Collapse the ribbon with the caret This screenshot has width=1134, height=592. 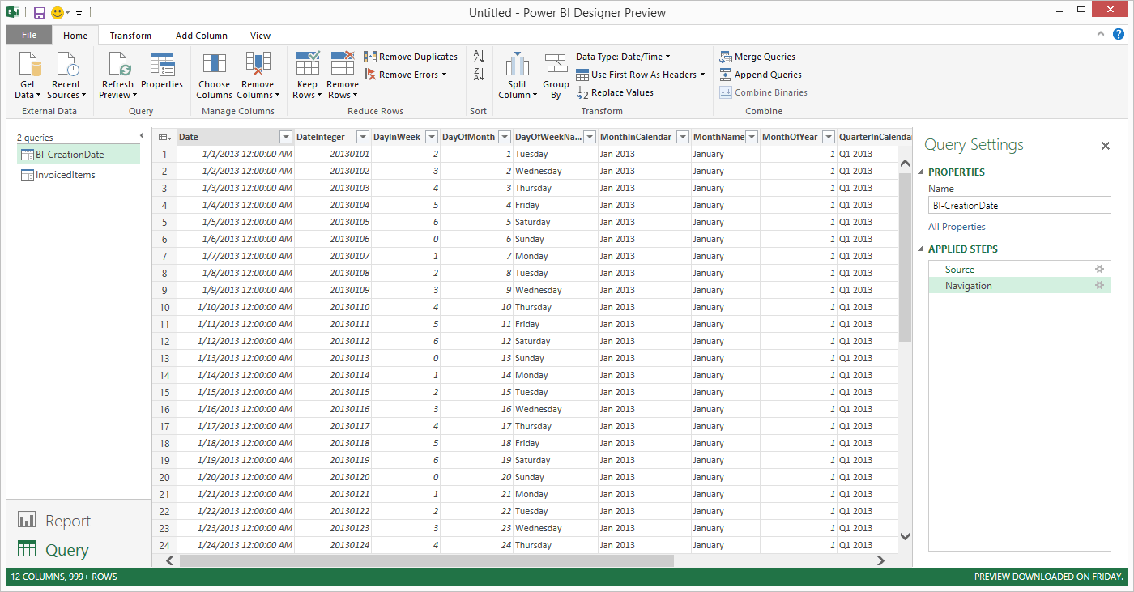tap(1100, 34)
